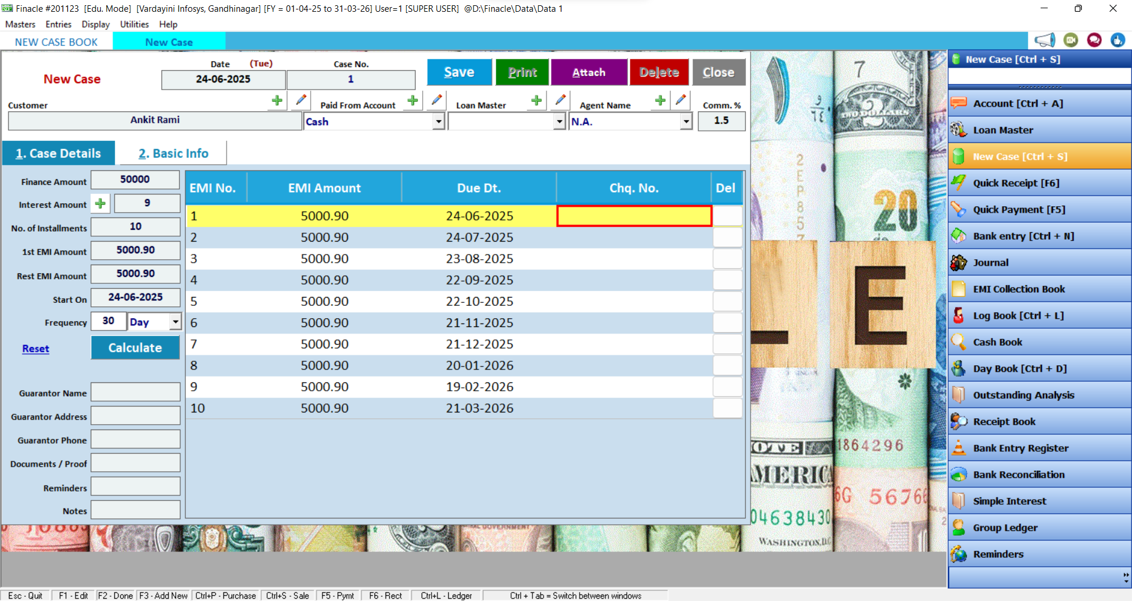Expand the Paid From Account dropdown
This screenshot has height=601, width=1132.
[x=438, y=122]
